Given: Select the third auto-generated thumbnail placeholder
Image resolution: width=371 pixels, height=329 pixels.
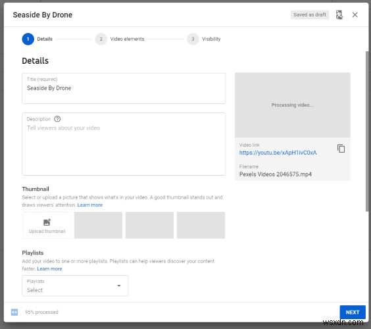Looking at the screenshot, I should coord(201,225).
